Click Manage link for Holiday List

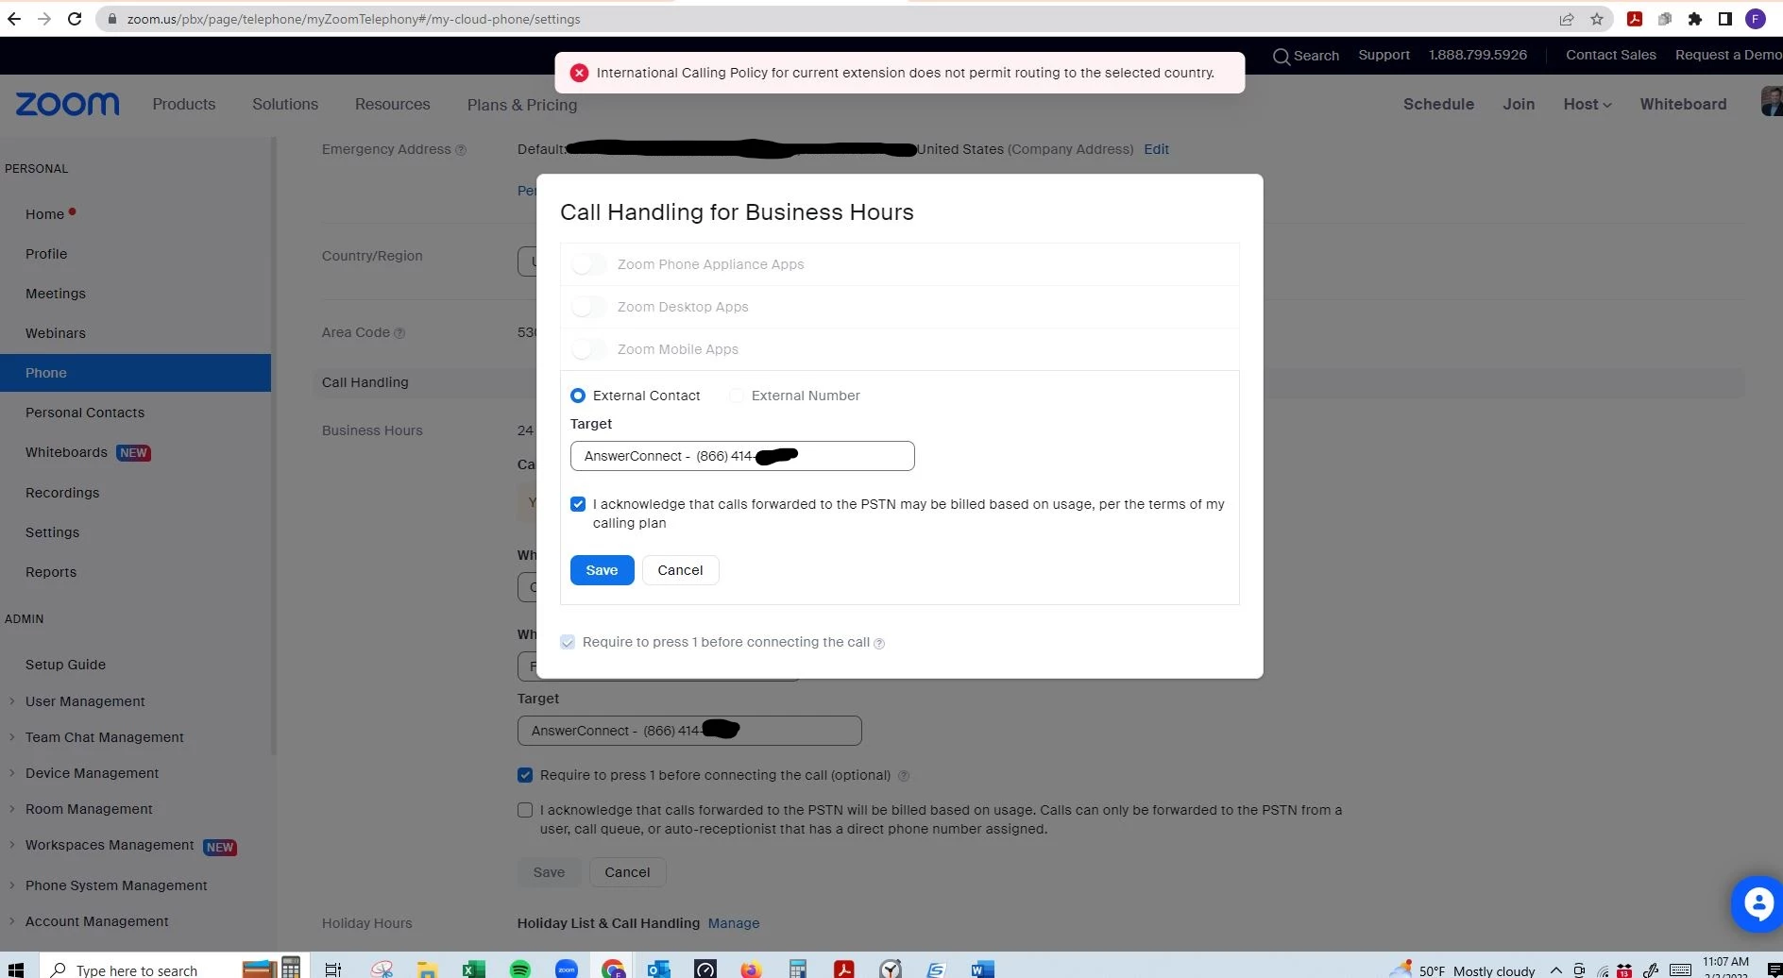734,923
